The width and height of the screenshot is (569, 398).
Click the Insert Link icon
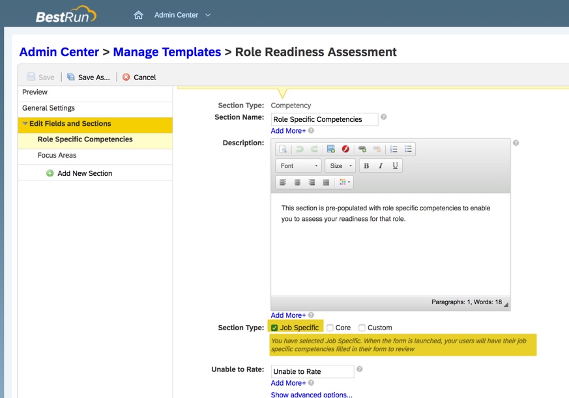coord(362,149)
